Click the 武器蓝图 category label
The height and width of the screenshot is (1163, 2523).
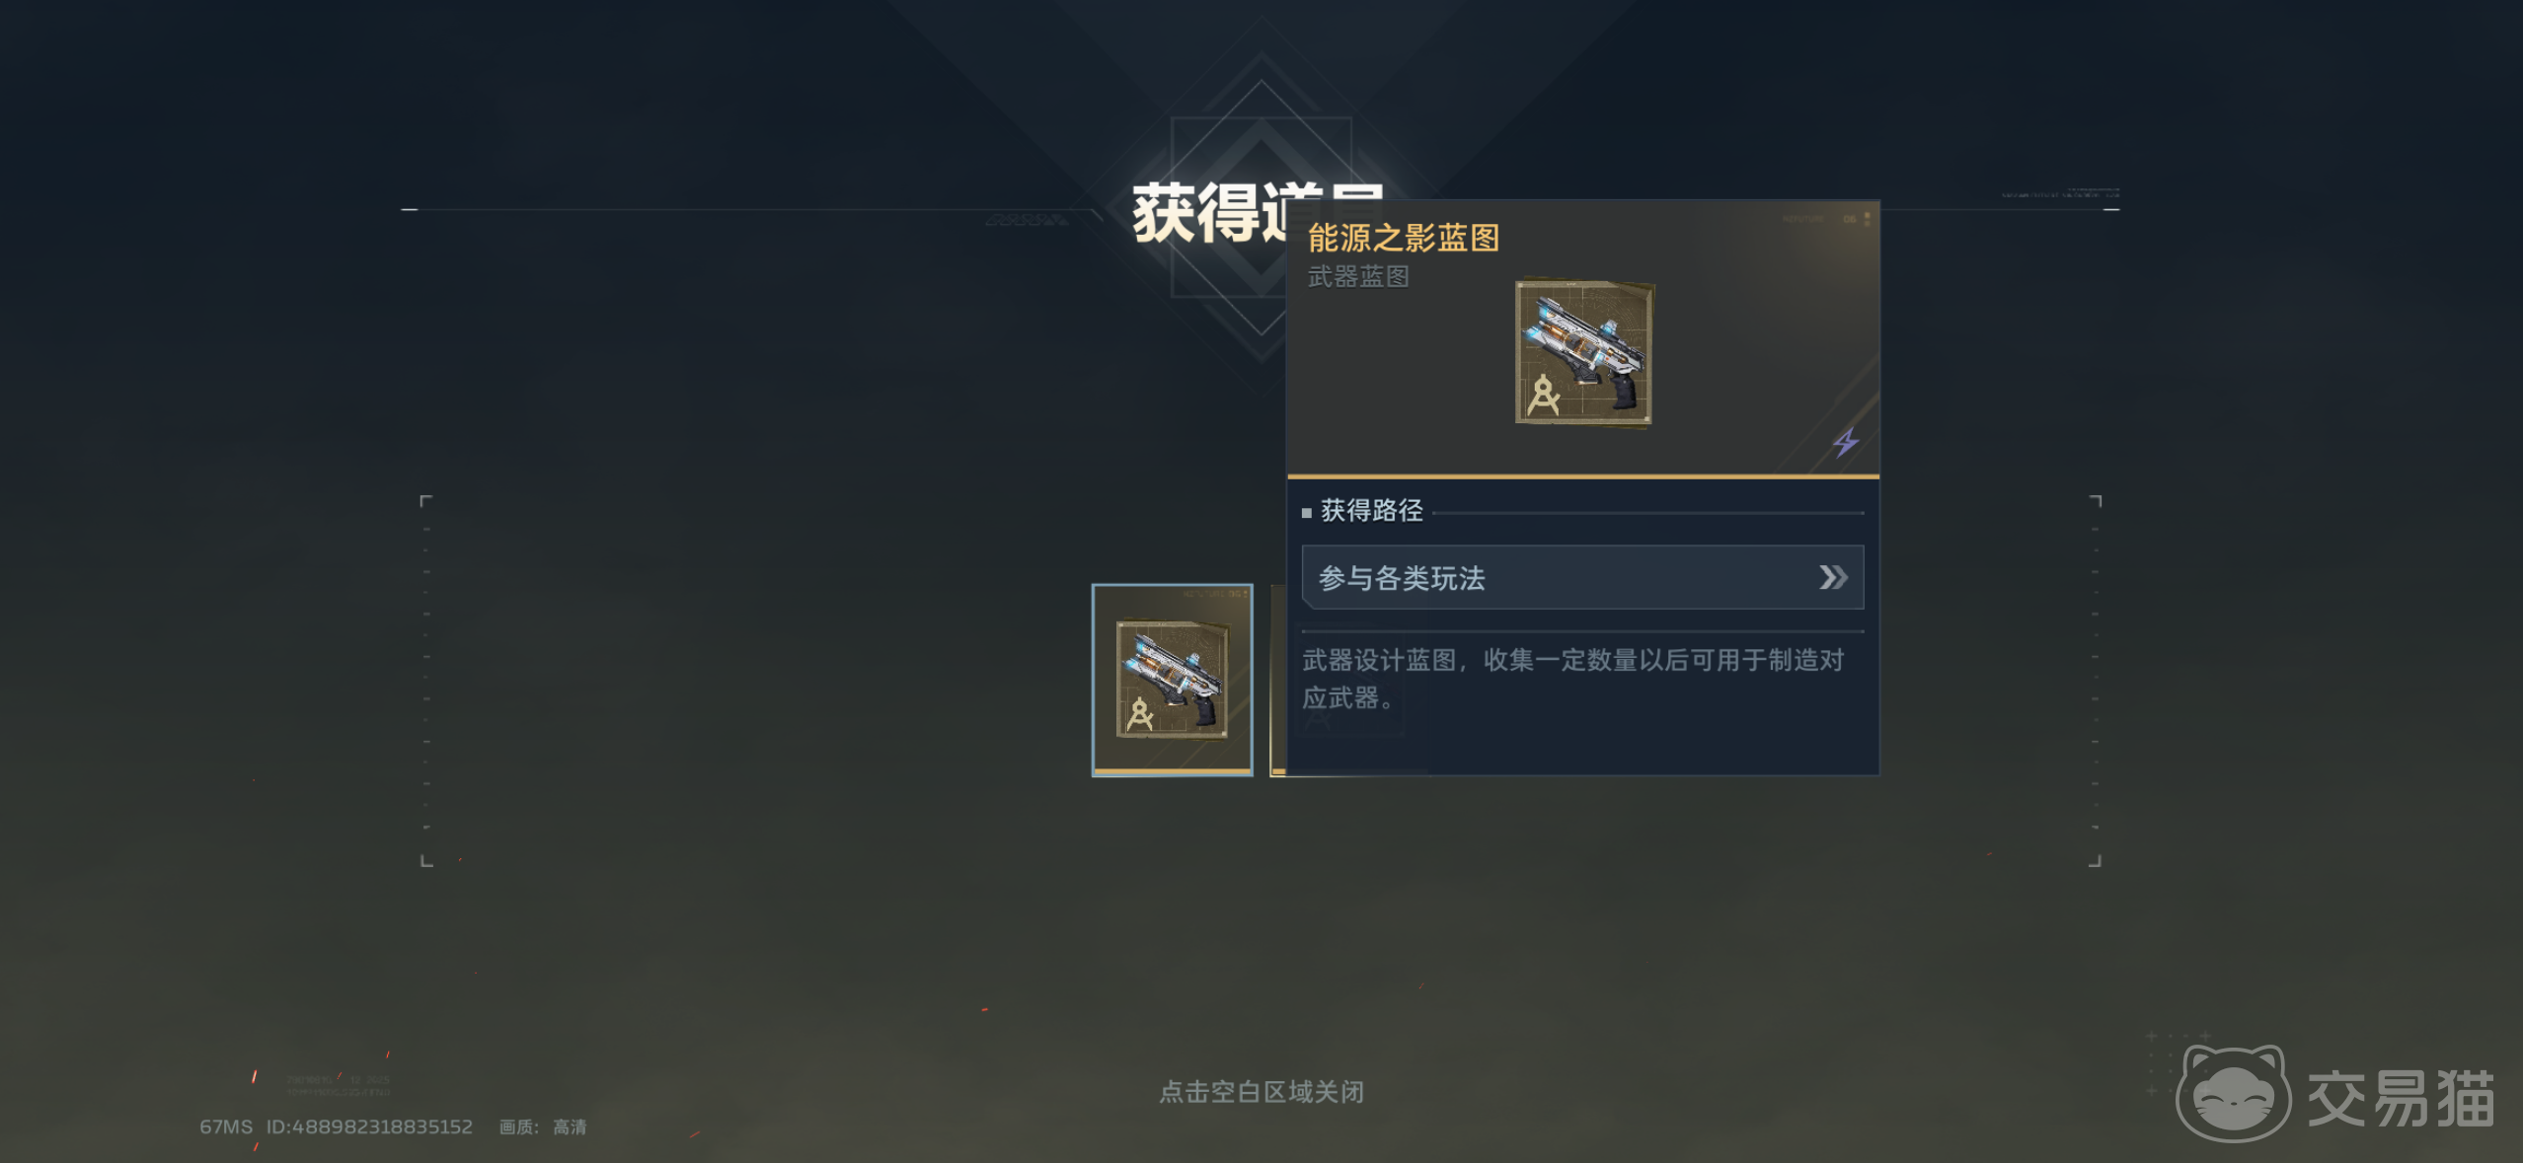coord(1358,277)
